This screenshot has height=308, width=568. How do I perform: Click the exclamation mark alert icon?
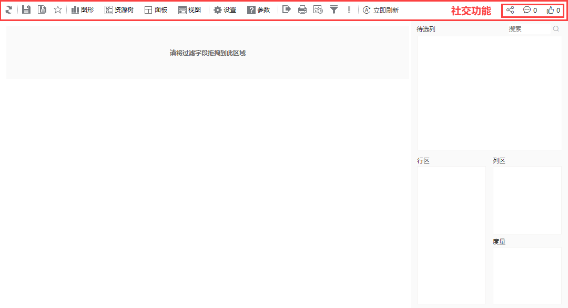(349, 10)
